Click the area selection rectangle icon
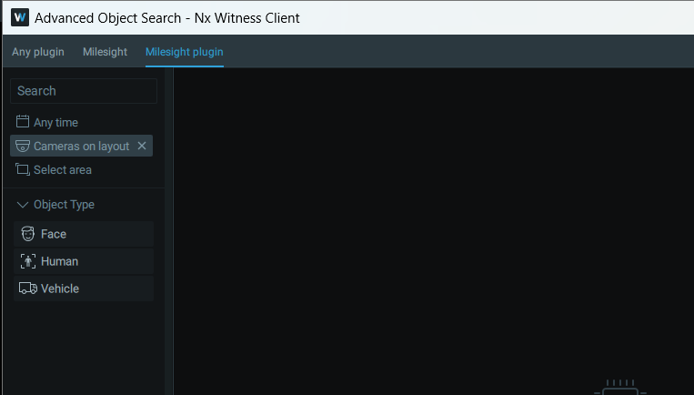The image size is (694, 395). point(23,169)
